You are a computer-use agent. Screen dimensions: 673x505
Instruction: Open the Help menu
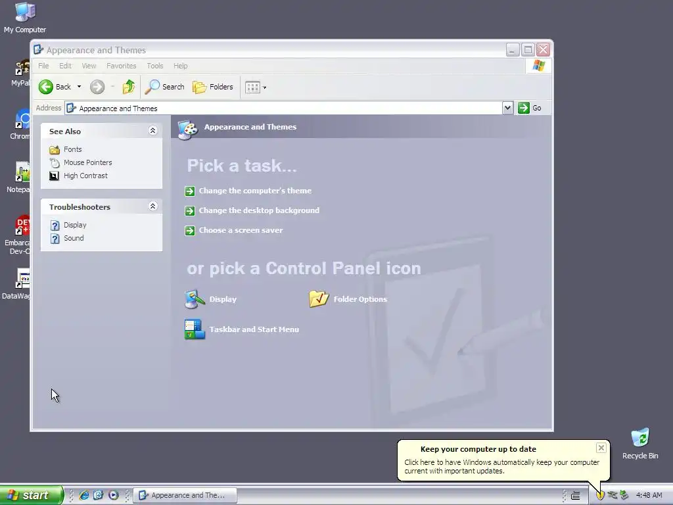point(180,66)
